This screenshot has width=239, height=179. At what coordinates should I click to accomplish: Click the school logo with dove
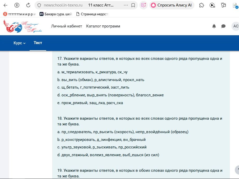coord(23,26)
